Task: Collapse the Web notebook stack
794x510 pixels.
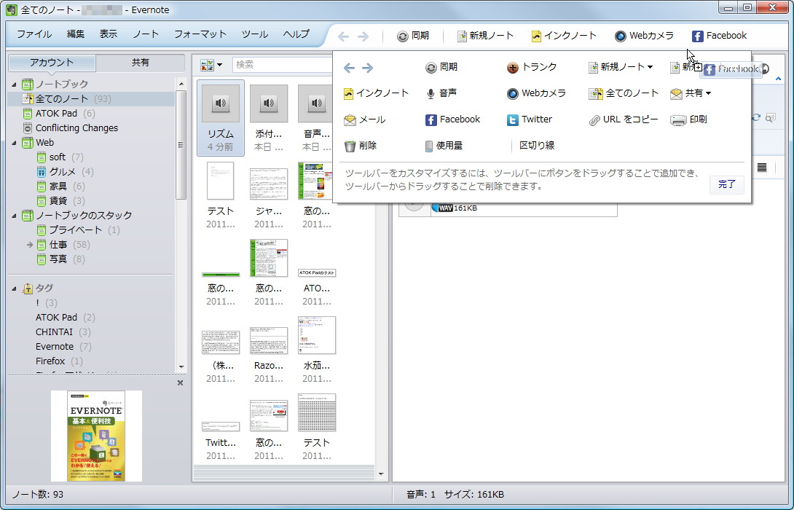Action: pyautogui.click(x=14, y=143)
